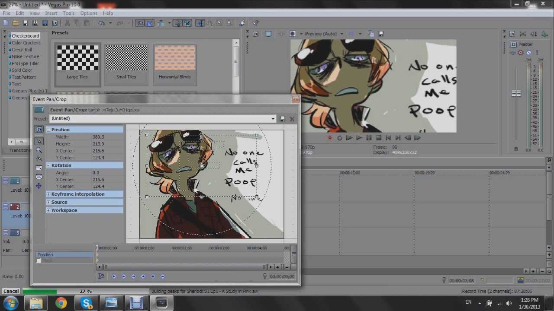This screenshot has width=554, height=311.
Task: Open the File menu
Action: pos(6,13)
